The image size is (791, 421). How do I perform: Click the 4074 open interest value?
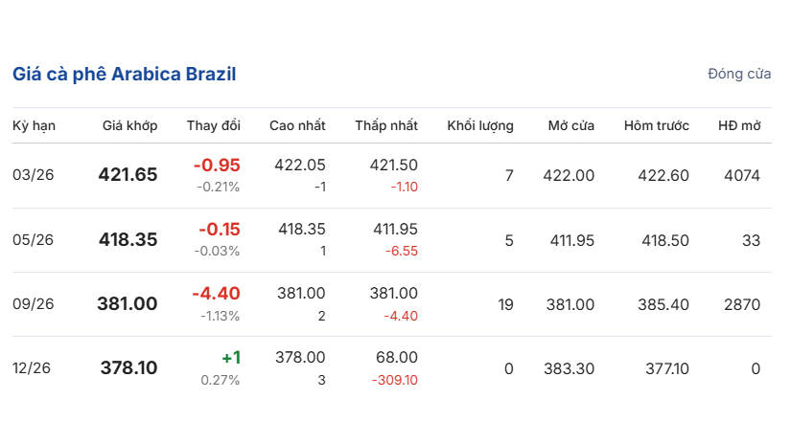click(x=742, y=176)
